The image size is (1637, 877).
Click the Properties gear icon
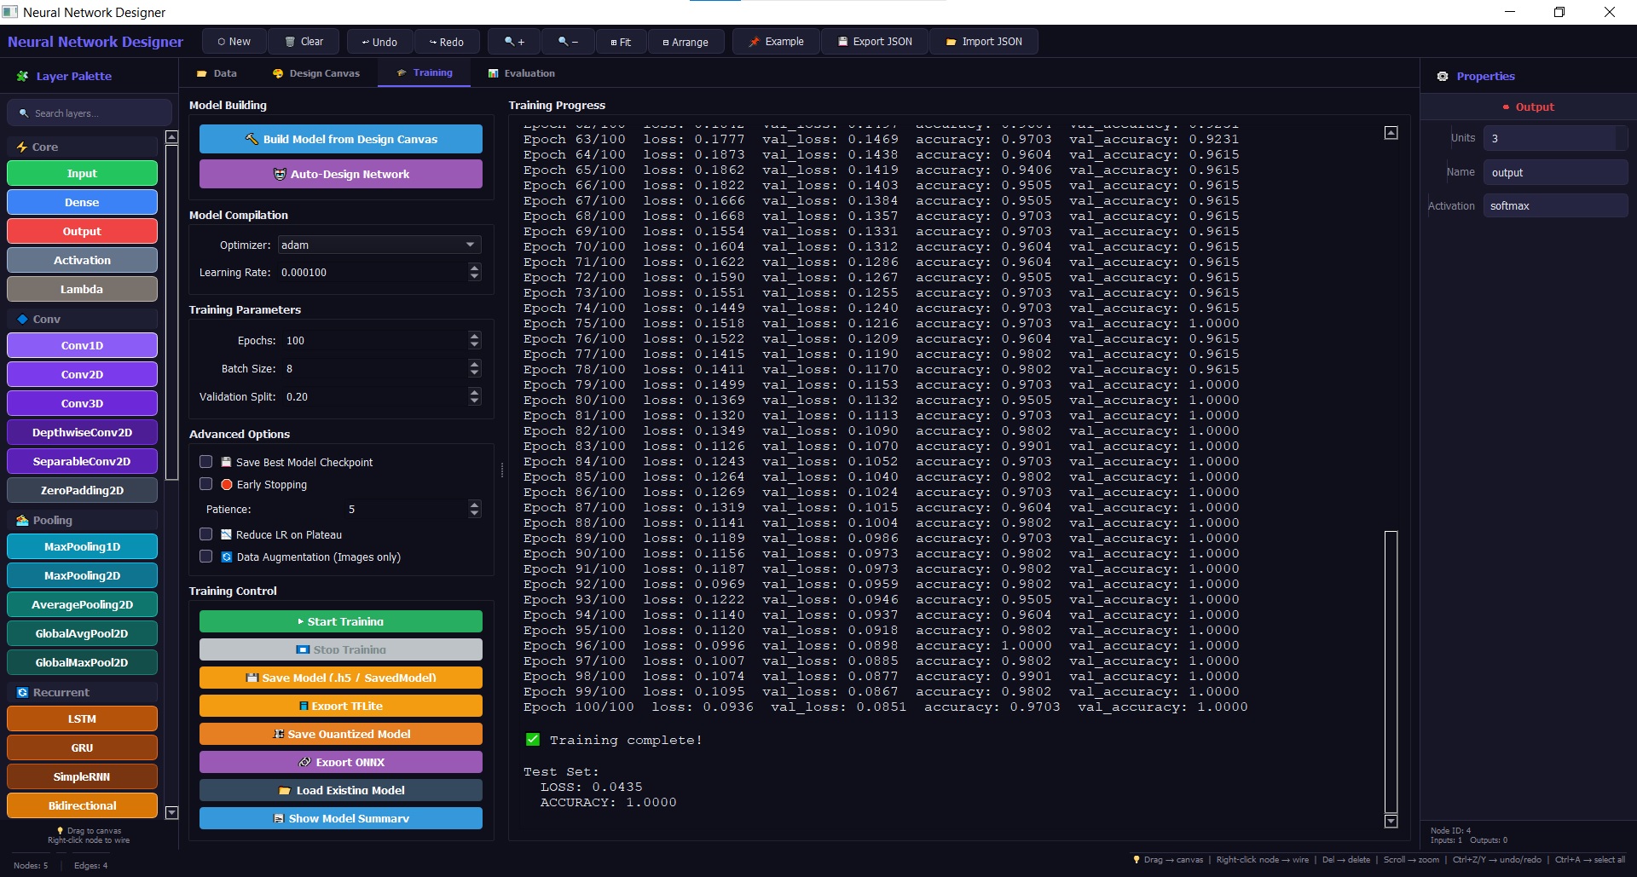coord(1443,76)
